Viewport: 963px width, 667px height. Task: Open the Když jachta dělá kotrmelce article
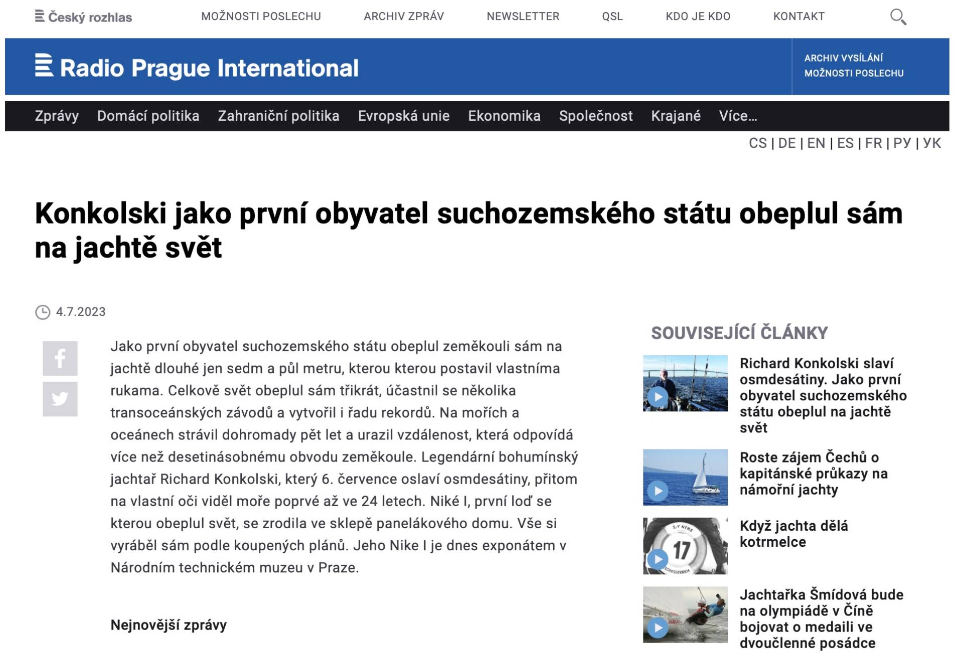pos(793,534)
